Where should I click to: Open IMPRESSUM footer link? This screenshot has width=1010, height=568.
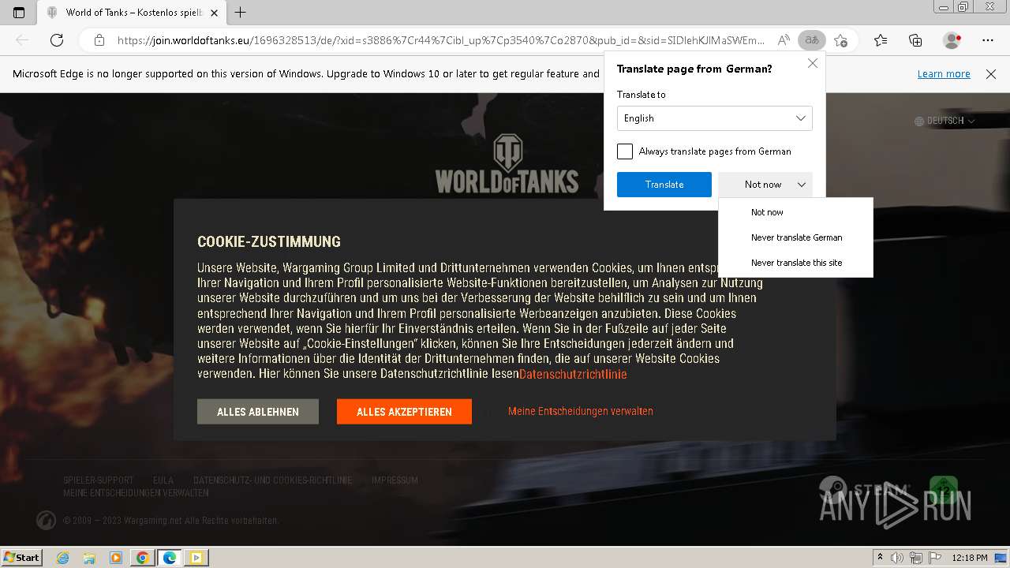395,480
